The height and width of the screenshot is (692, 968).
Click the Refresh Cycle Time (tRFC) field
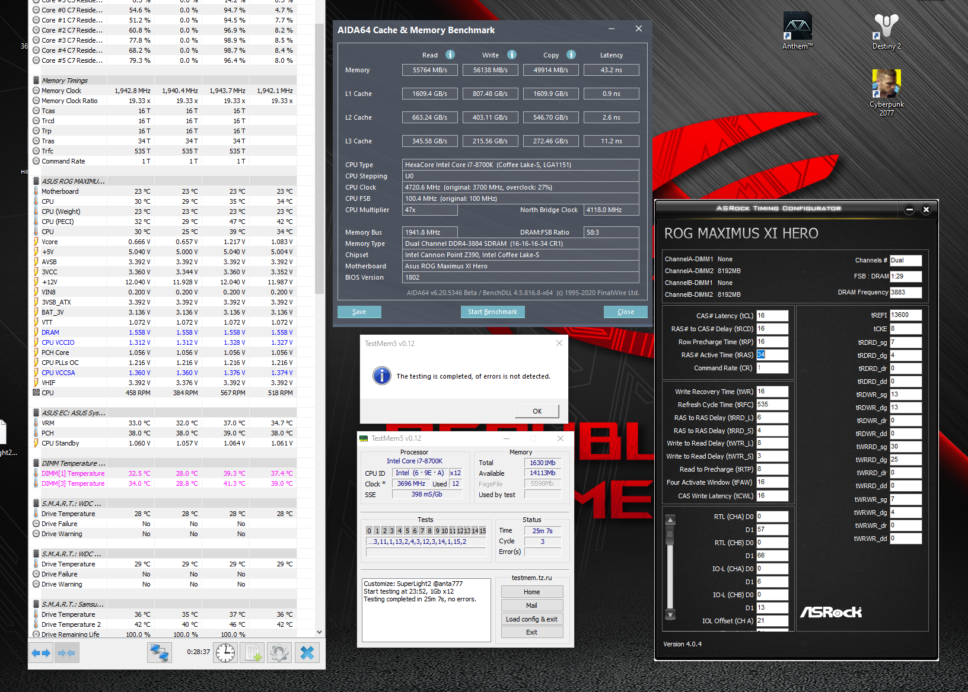[772, 405]
